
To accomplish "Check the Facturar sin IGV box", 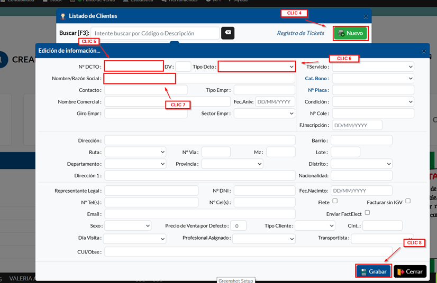I will point(408,201).
